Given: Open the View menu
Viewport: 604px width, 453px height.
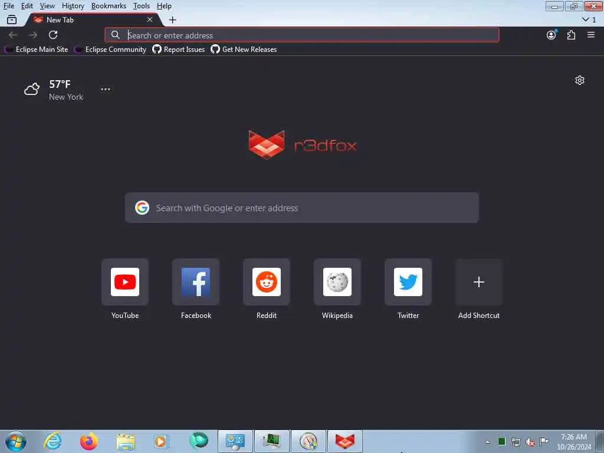Looking at the screenshot, I should coord(47,6).
